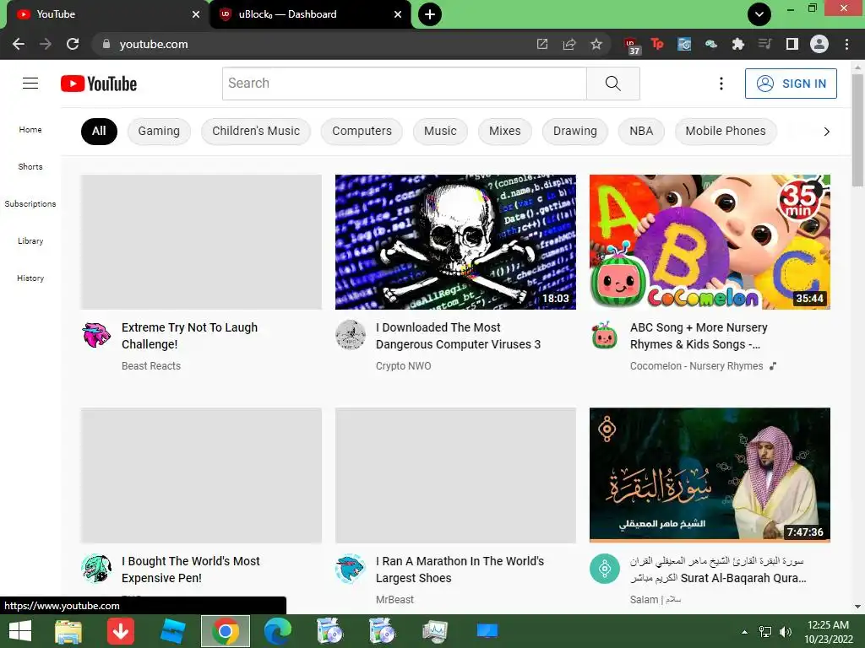Open the Windows Start menu

tap(20, 631)
